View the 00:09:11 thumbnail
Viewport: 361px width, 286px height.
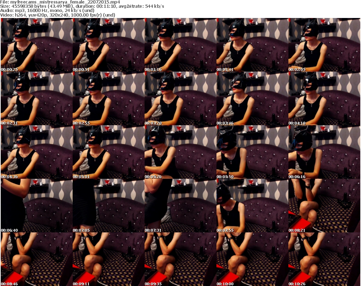[x=108, y=259]
